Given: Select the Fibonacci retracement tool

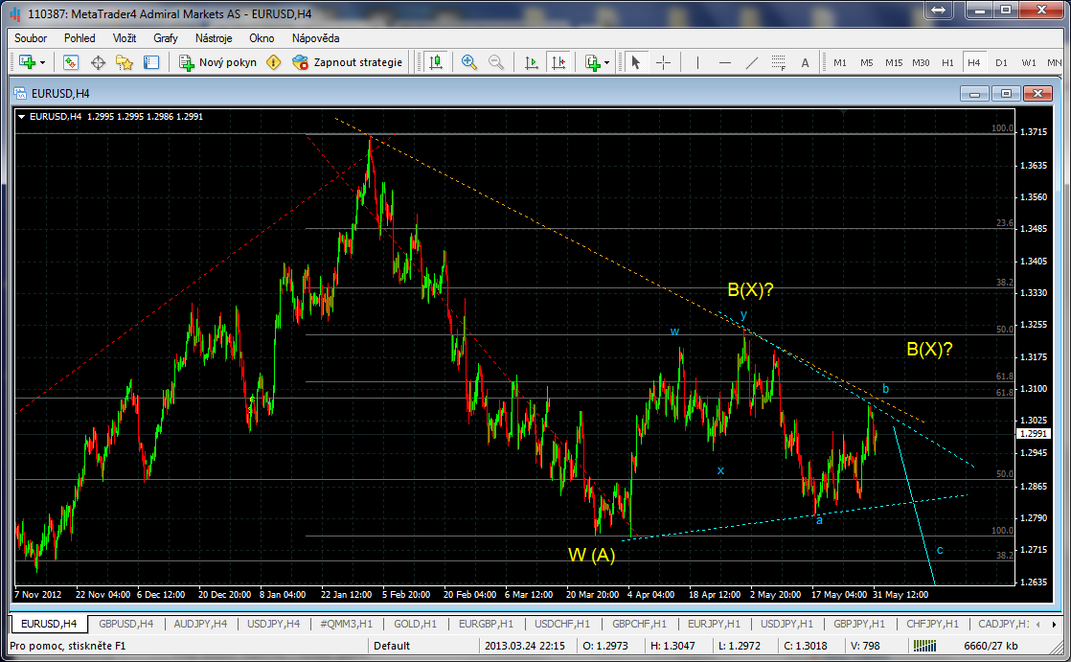Looking at the screenshot, I should click(x=778, y=62).
